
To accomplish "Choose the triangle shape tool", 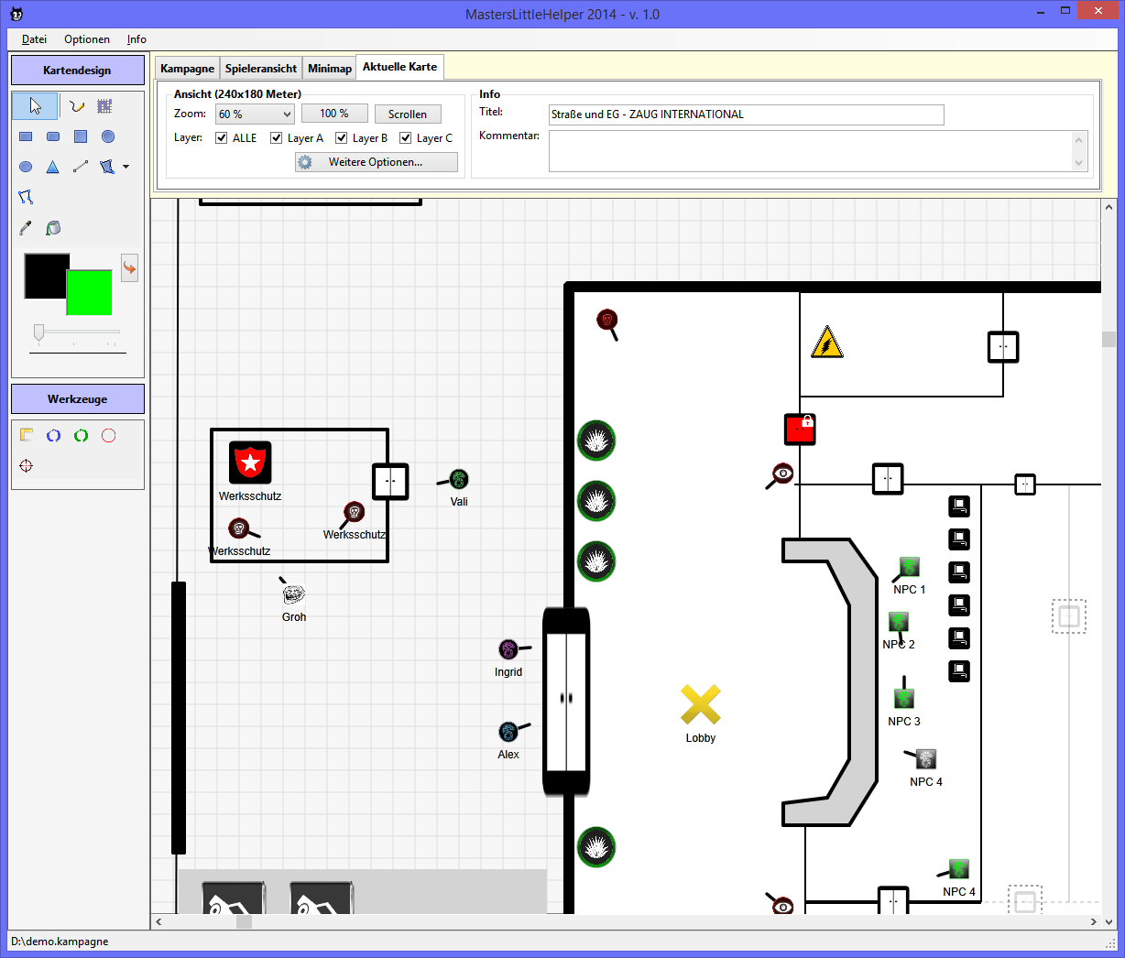I will (53, 167).
